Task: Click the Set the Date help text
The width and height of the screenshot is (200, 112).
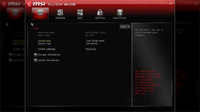Action: tap(149, 32)
